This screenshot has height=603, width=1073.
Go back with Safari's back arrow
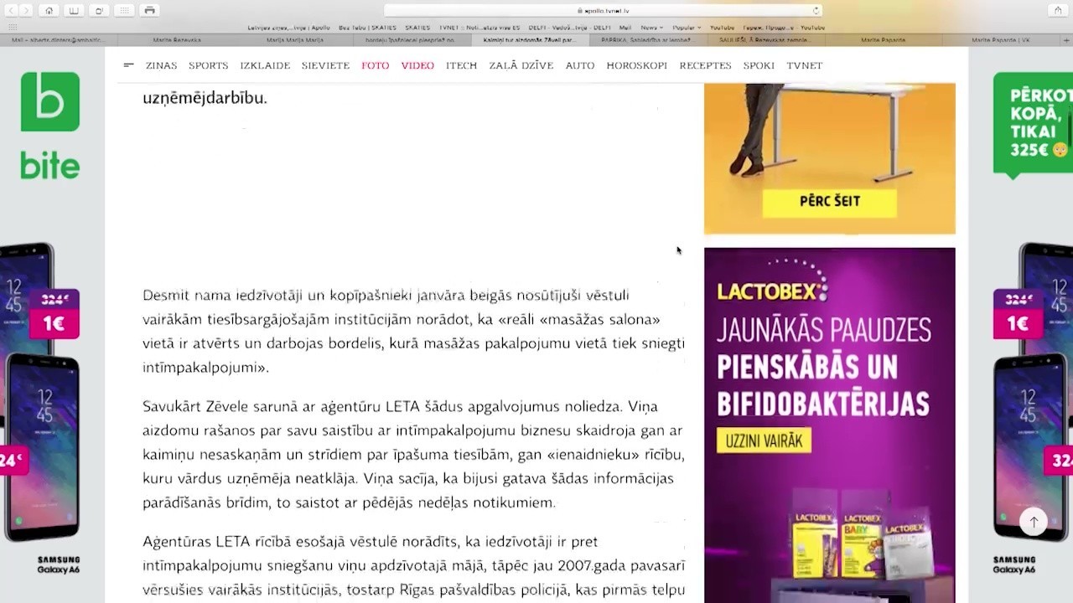pyautogui.click(x=10, y=10)
